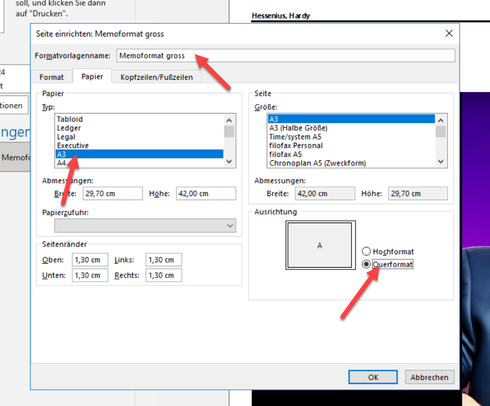Pick Chronoplan A5 (Zweckform) size

pyautogui.click(x=351, y=163)
